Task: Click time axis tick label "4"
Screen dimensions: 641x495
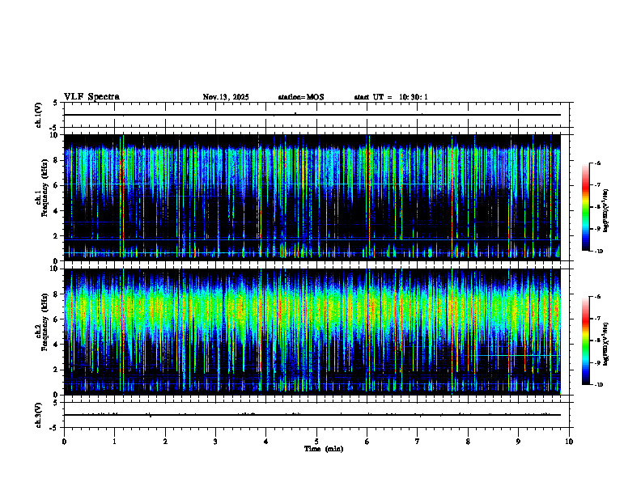Action: pyautogui.click(x=266, y=442)
